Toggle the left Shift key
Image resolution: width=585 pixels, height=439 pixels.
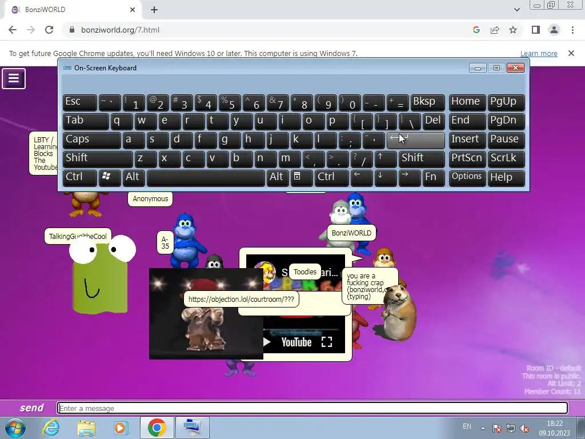click(x=98, y=159)
